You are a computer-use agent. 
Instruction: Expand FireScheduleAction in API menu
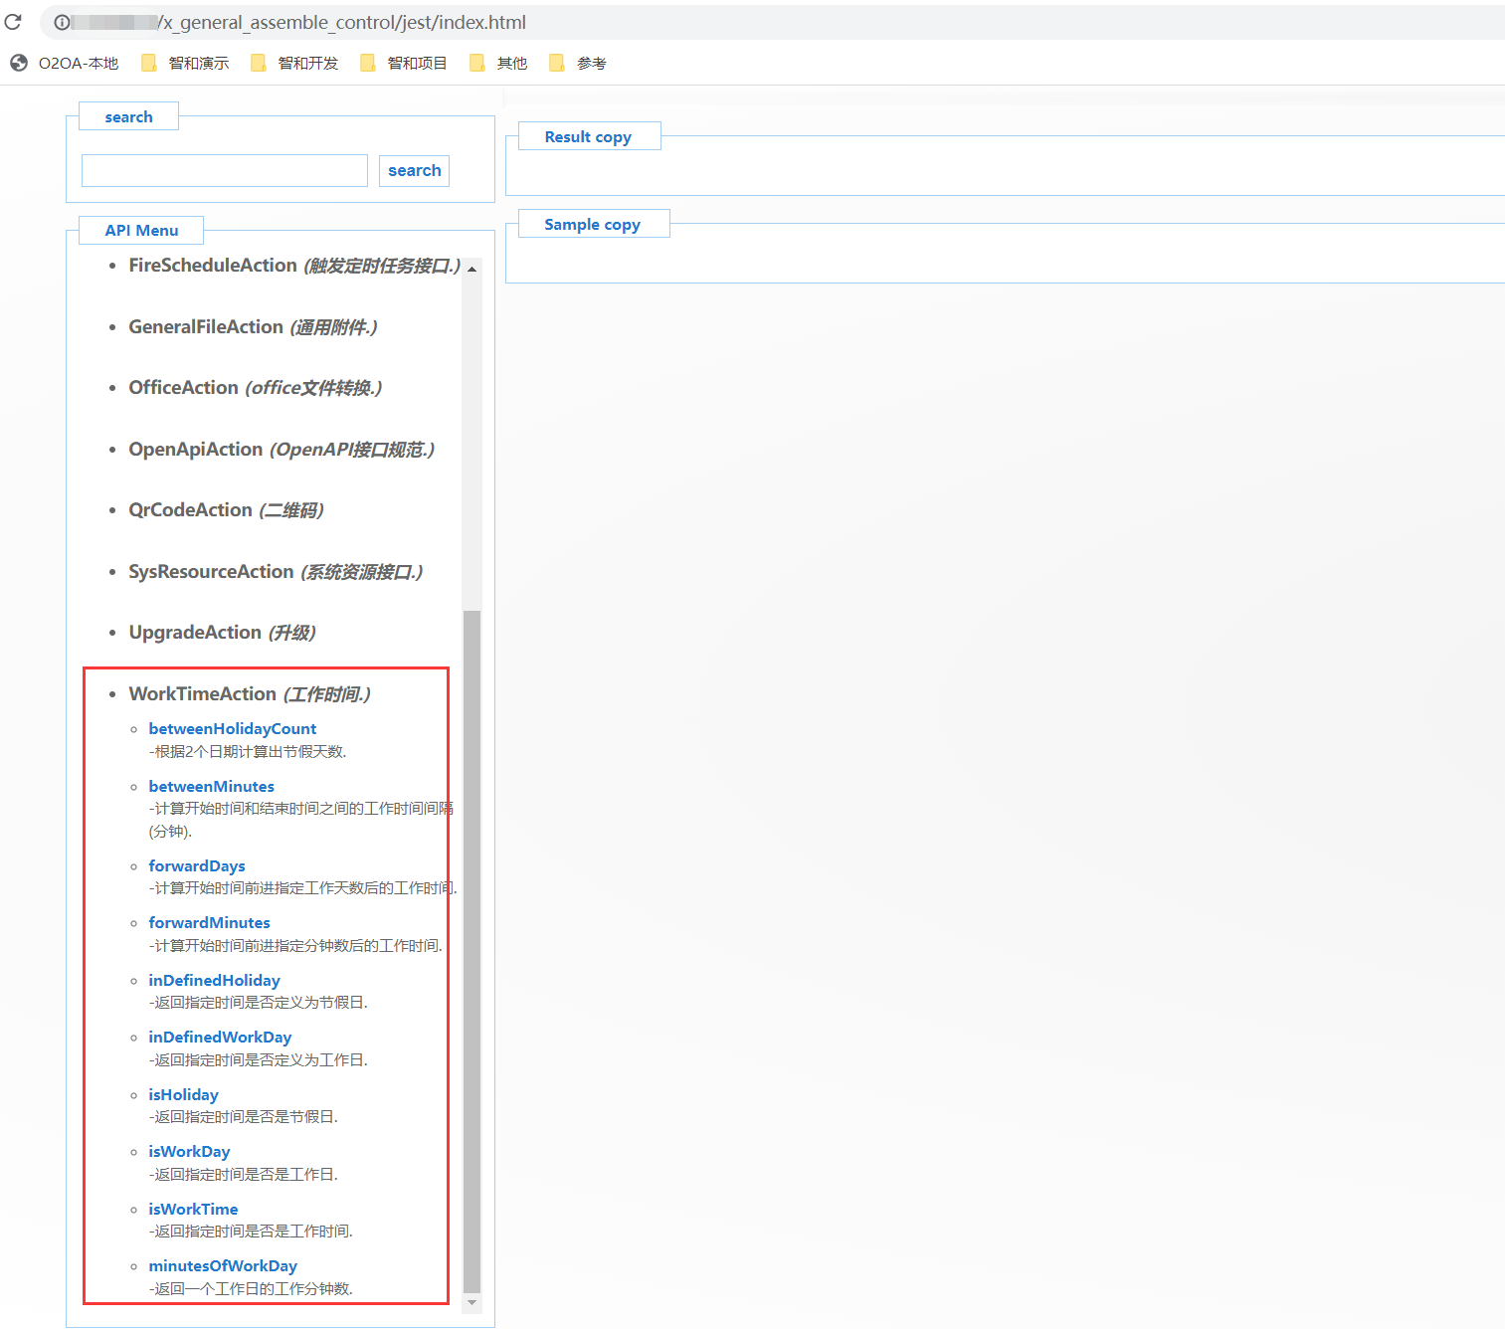tap(294, 266)
